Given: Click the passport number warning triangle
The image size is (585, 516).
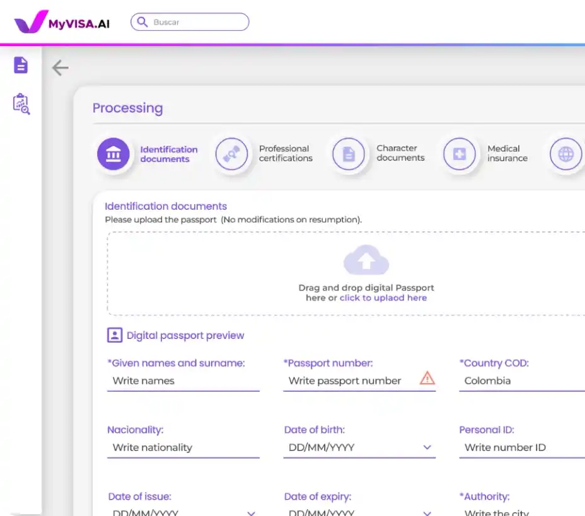Looking at the screenshot, I should click(427, 379).
